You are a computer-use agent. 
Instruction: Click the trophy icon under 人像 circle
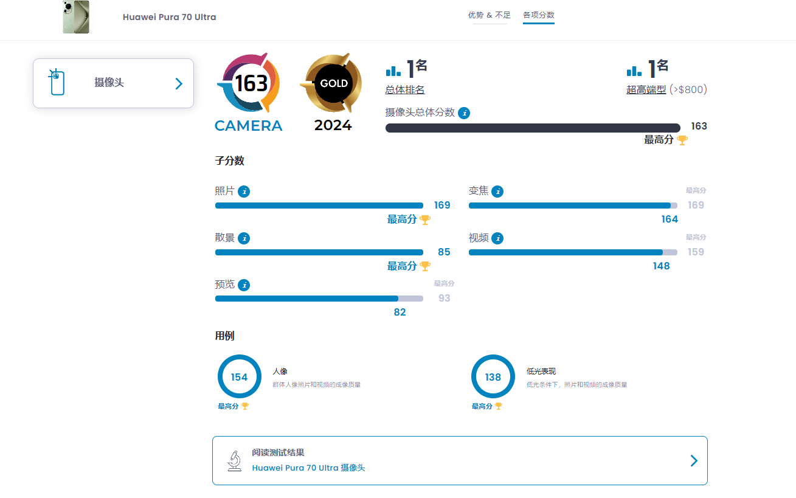click(x=245, y=406)
